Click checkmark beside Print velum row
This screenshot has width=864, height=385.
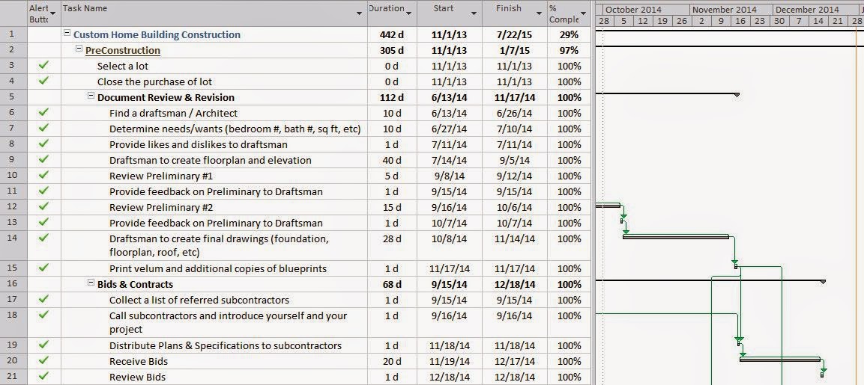click(43, 268)
